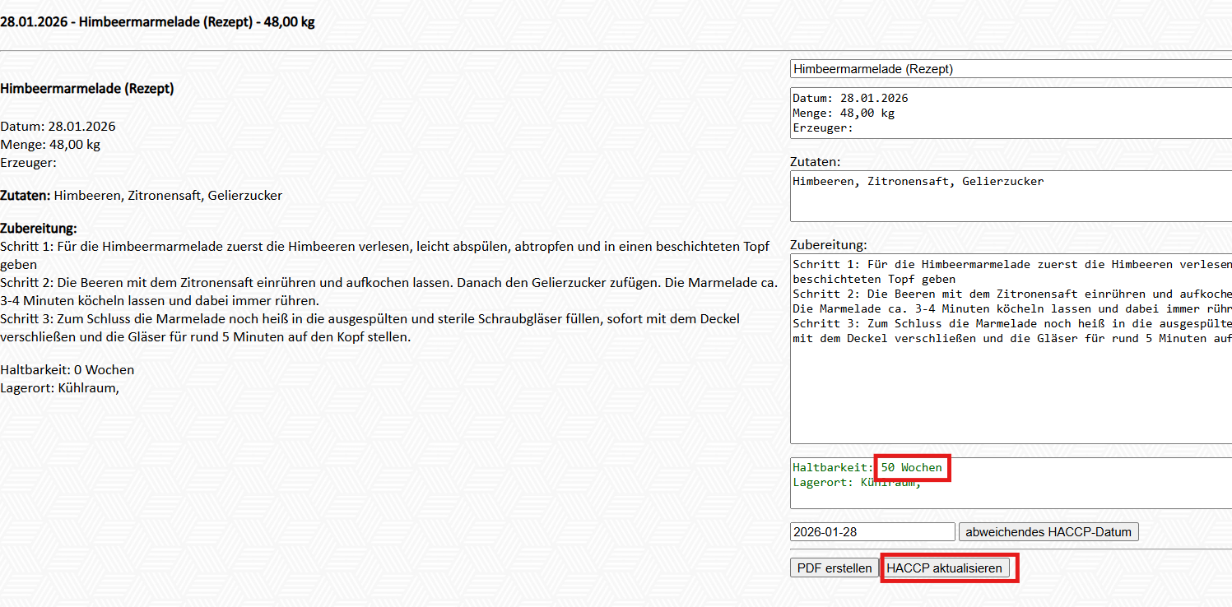This screenshot has width=1232, height=607.
Task: Click into the Zutaten ingredients text area
Action: point(1009,202)
